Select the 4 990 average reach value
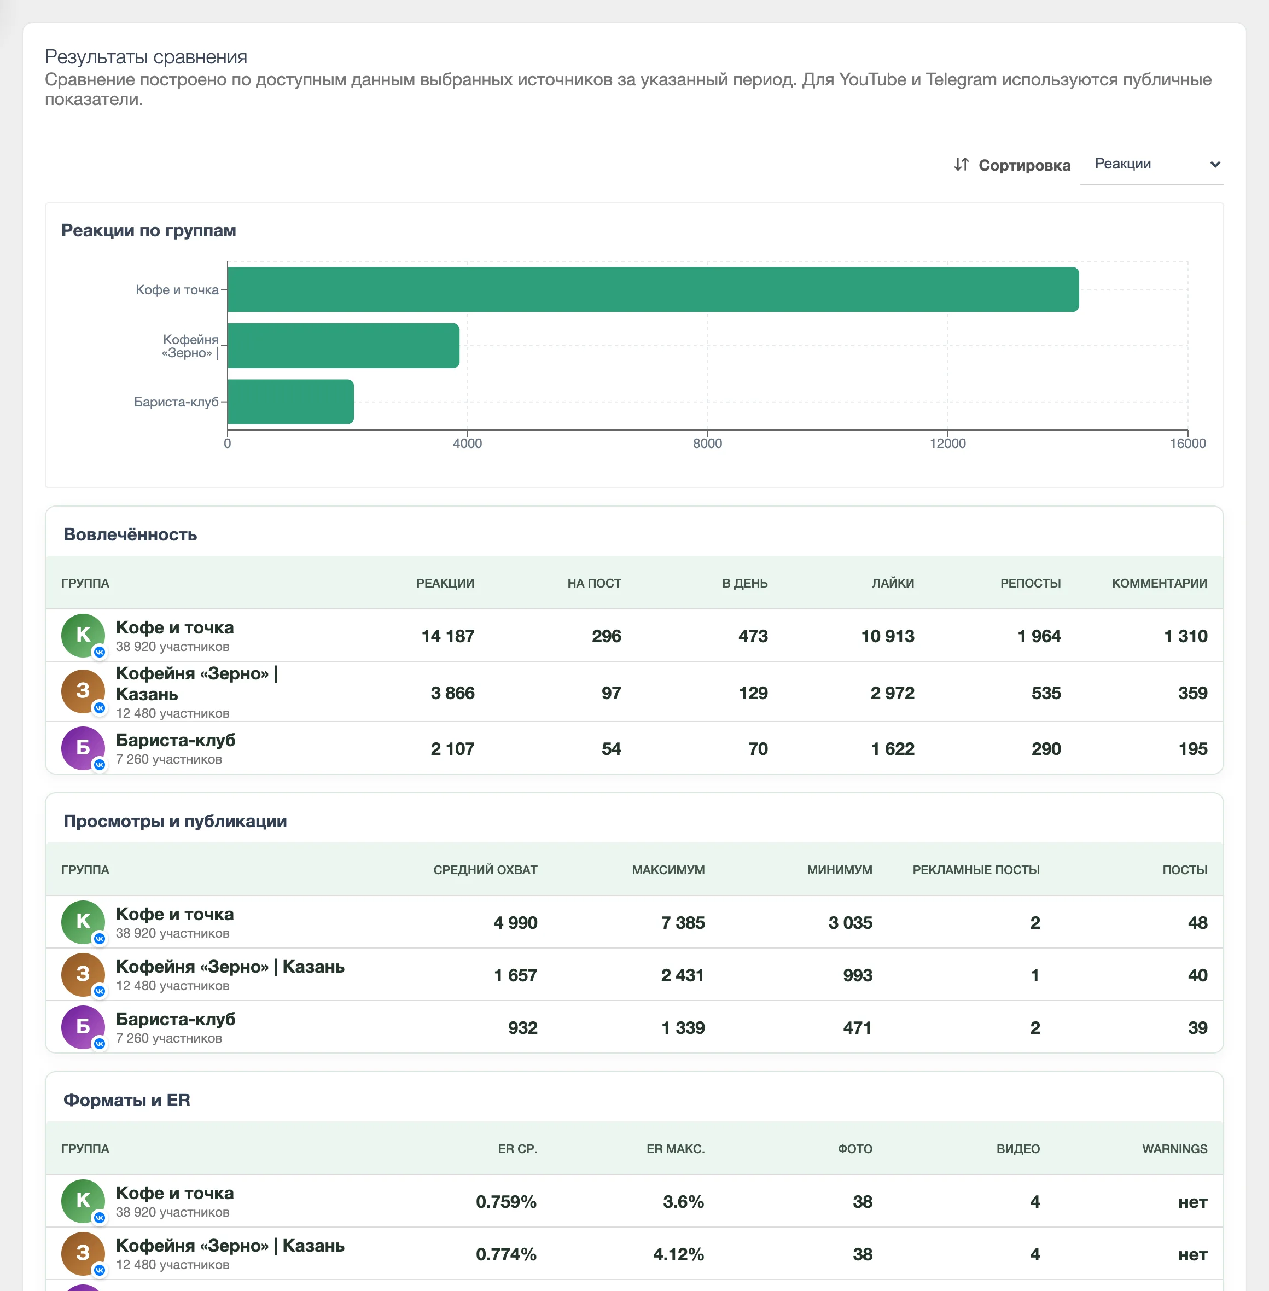The height and width of the screenshot is (1291, 1269). [515, 922]
